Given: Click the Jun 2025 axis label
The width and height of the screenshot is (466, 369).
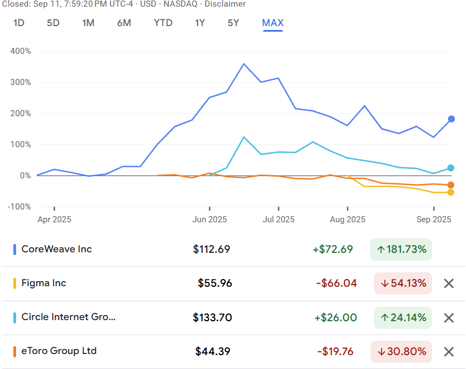Looking at the screenshot, I should pyautogui.click(x=209, y=220).
